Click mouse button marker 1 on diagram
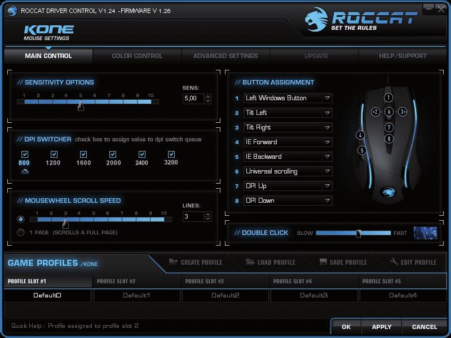Viewport: 451px width, 338px height. pos(388,97)
